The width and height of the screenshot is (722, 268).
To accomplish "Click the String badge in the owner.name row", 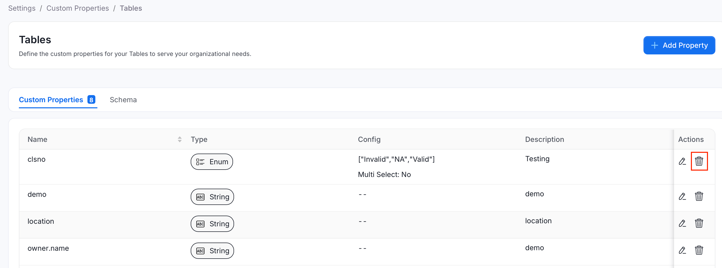I will [x=212, y=251].
